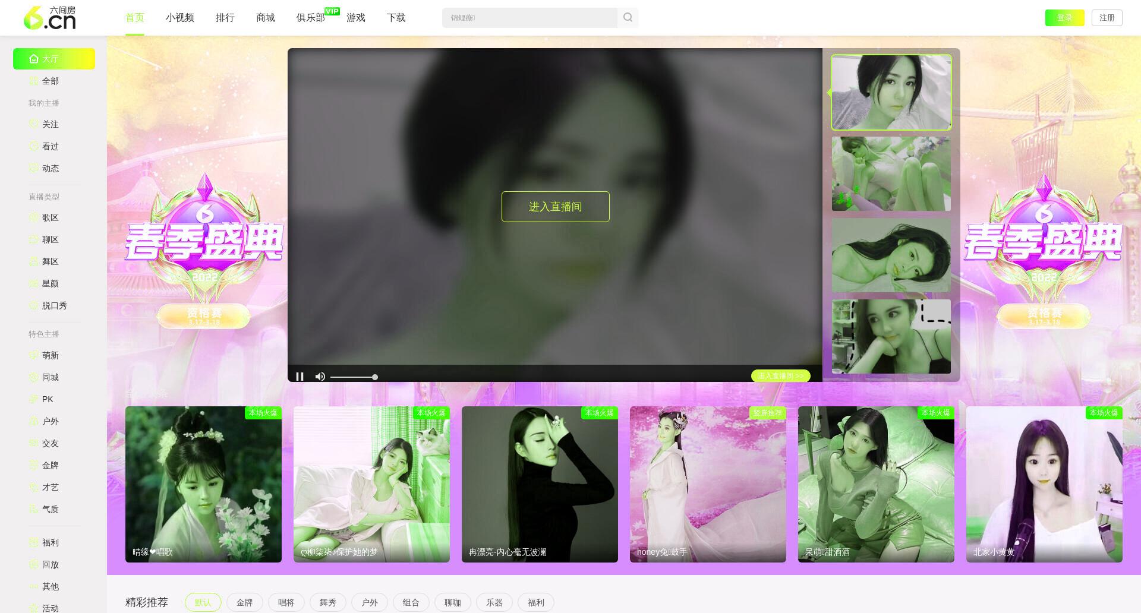
Task: Open 商城 store tab
Action: click(x=266, y=18)
